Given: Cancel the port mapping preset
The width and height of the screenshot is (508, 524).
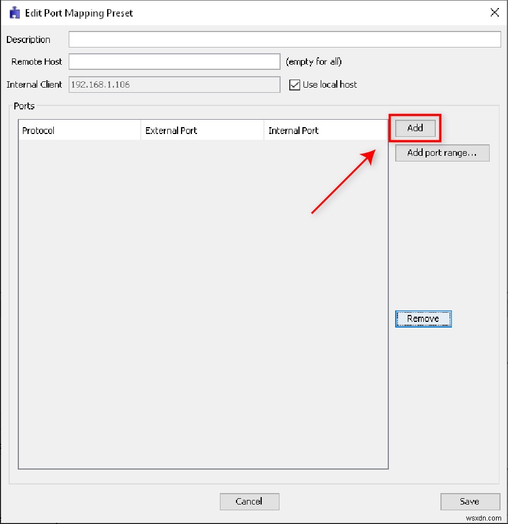Looking at the screenshot, I should pos(249,501).
